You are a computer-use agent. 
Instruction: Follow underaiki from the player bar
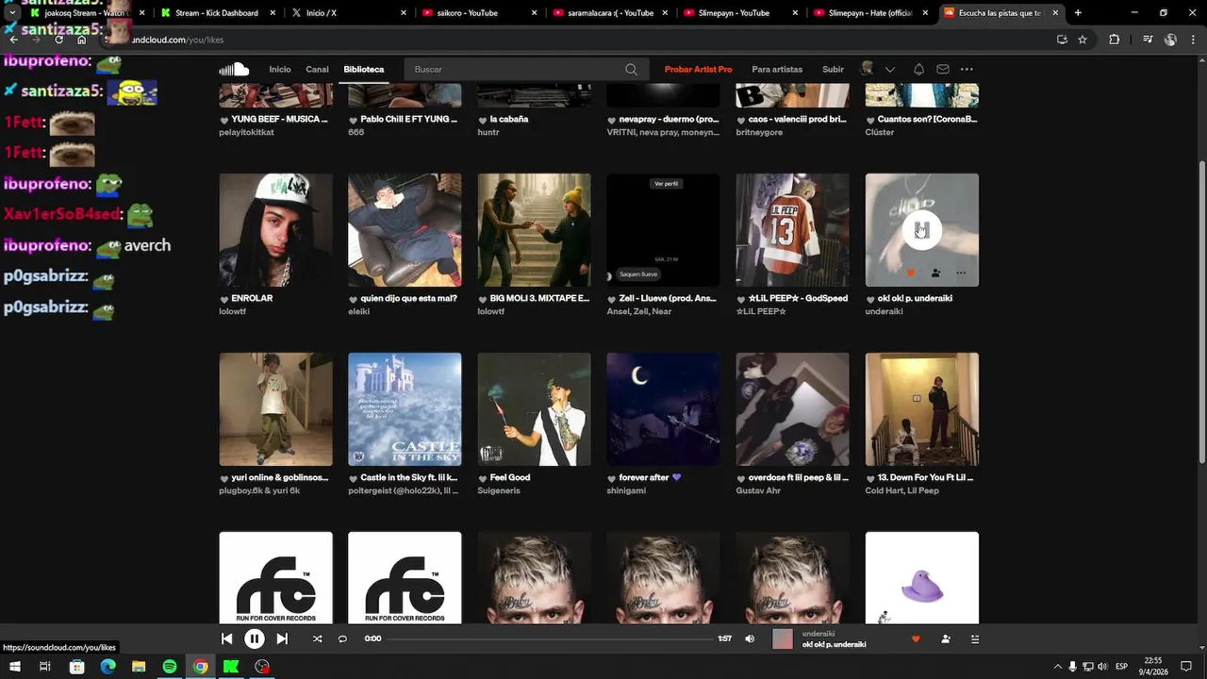(x=946, y=638)
